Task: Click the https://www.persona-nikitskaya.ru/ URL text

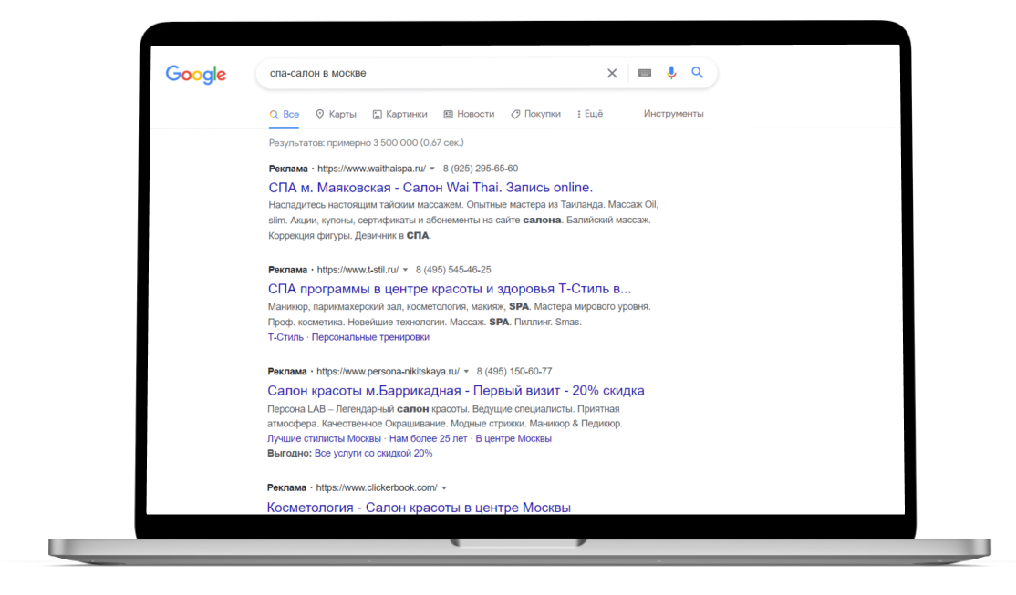Action: tap(388, 372)
